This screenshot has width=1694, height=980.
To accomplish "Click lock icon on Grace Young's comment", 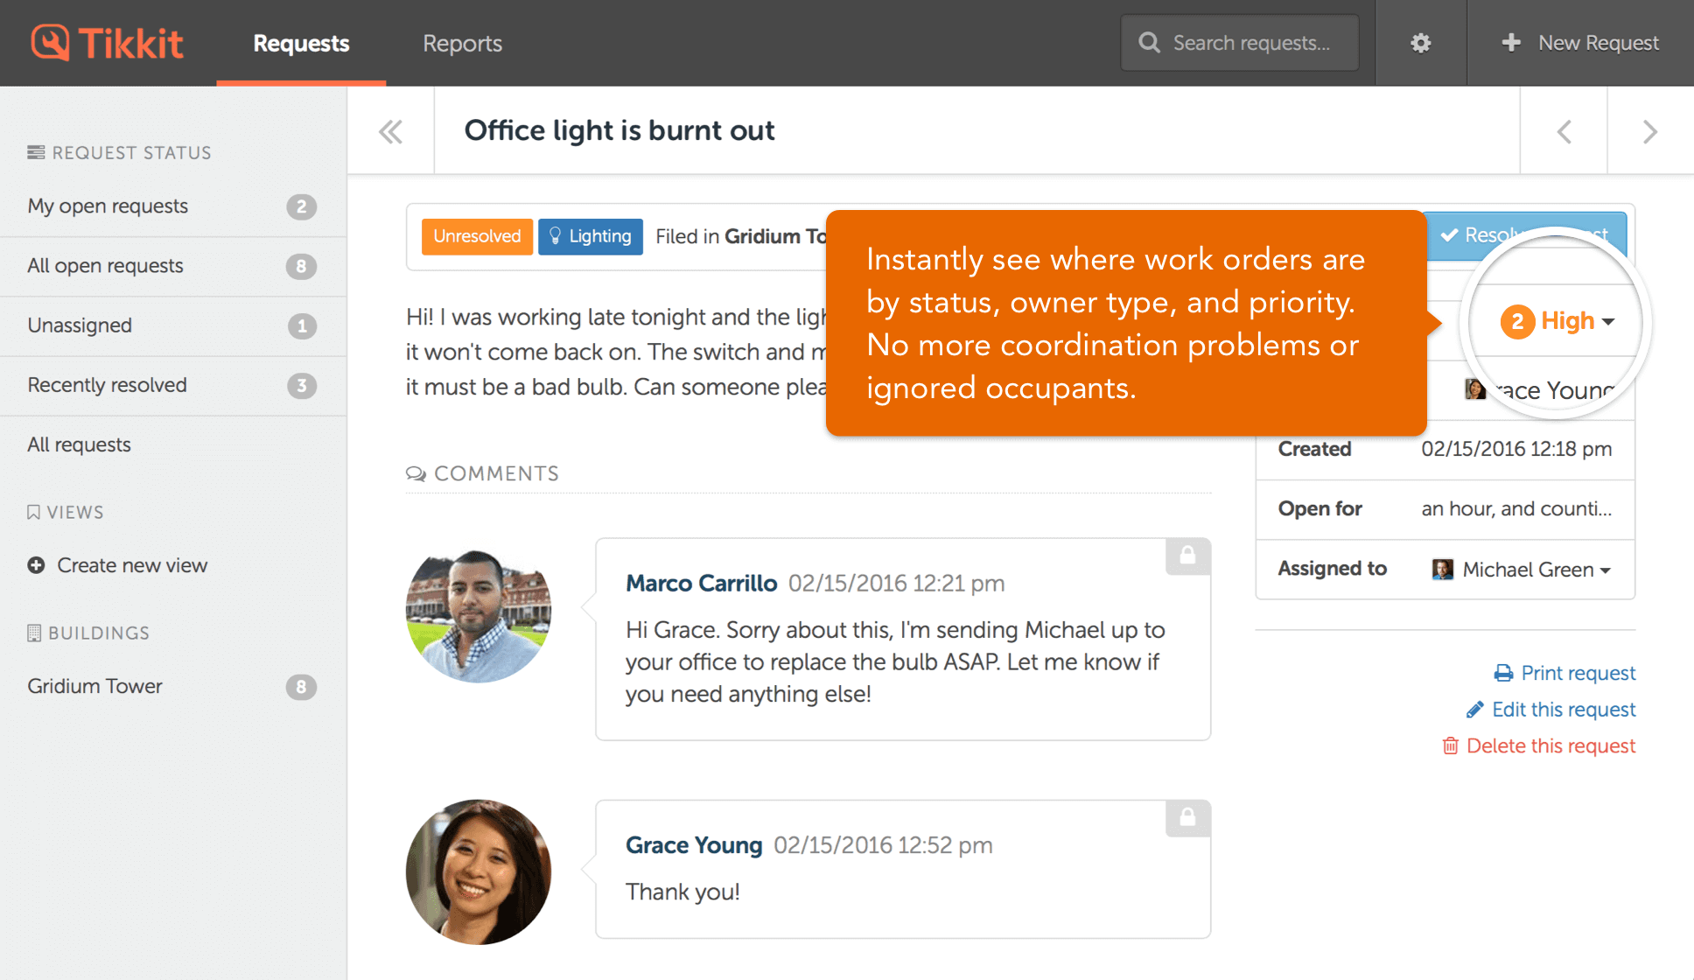I will [1187, 817].
